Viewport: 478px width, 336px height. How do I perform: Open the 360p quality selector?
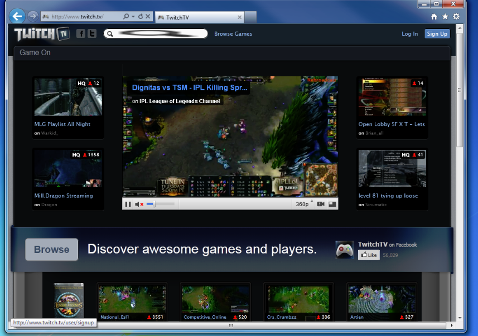(x=302, y=204)
